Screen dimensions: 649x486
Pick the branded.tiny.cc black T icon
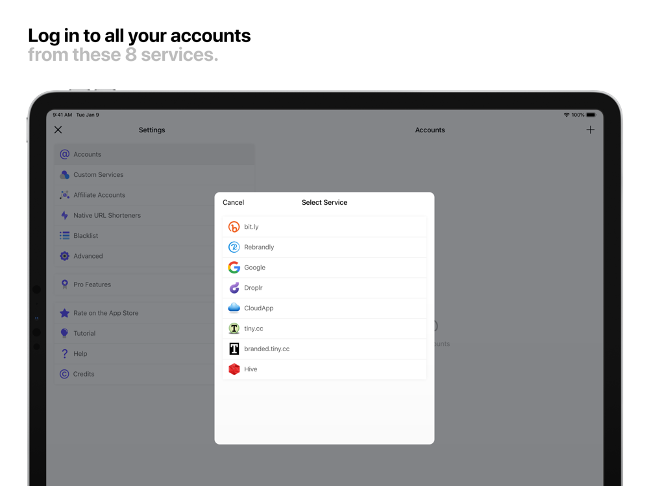tap(234, 349)
